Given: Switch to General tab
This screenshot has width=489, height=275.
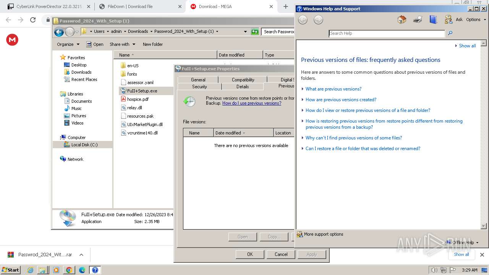Looking at the screenshot, I should (x=198, y=79).
